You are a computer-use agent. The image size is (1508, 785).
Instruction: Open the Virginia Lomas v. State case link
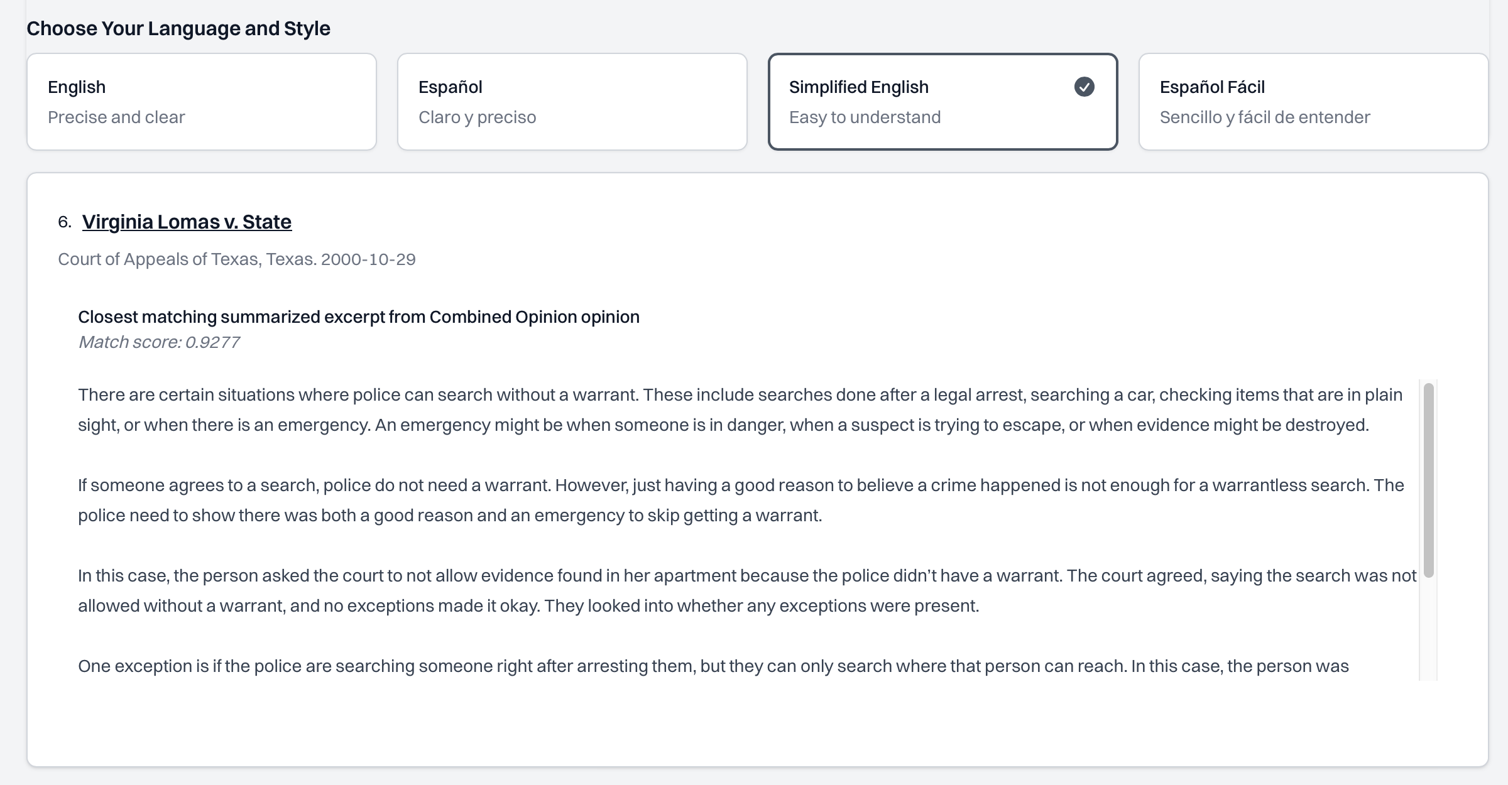[187, 222]
